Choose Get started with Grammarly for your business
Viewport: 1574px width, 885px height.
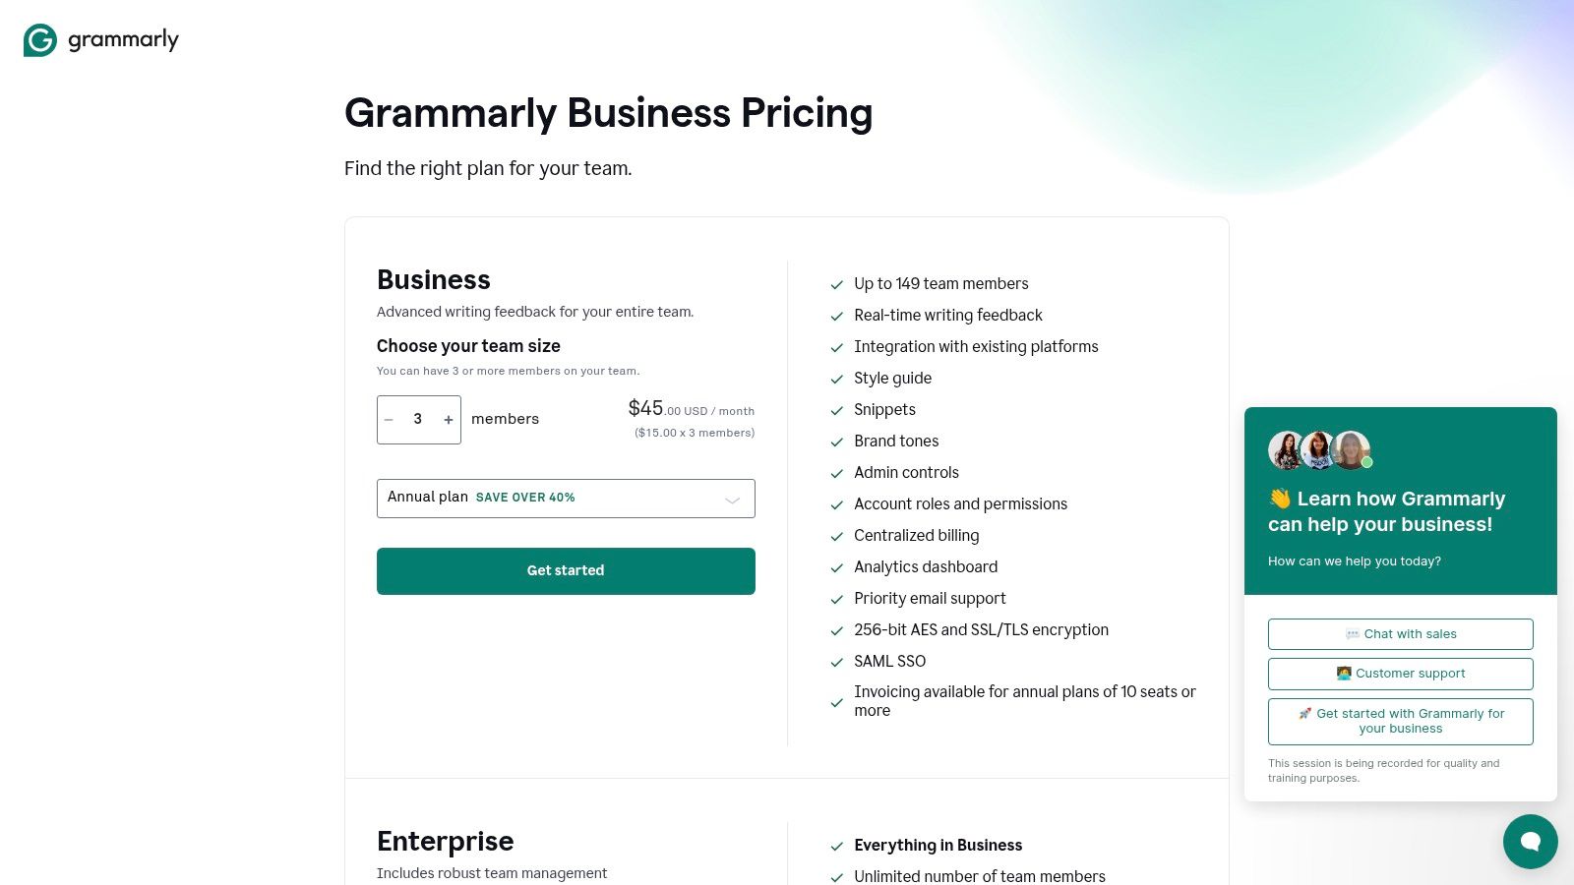1400,721
